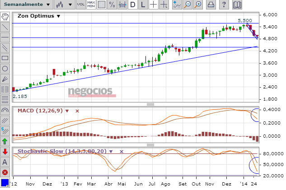Zoom out of the chart

pyautogui.click(x=188, y=5)
